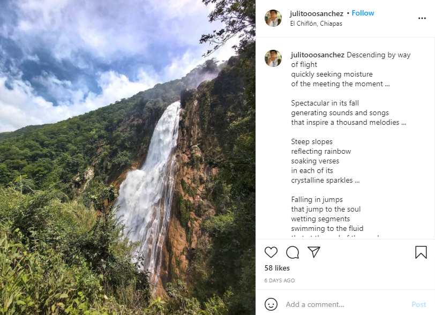Screen dimensions: 435x315
Task: Follow julitooosanchez
Action: (x=363, y=13)
